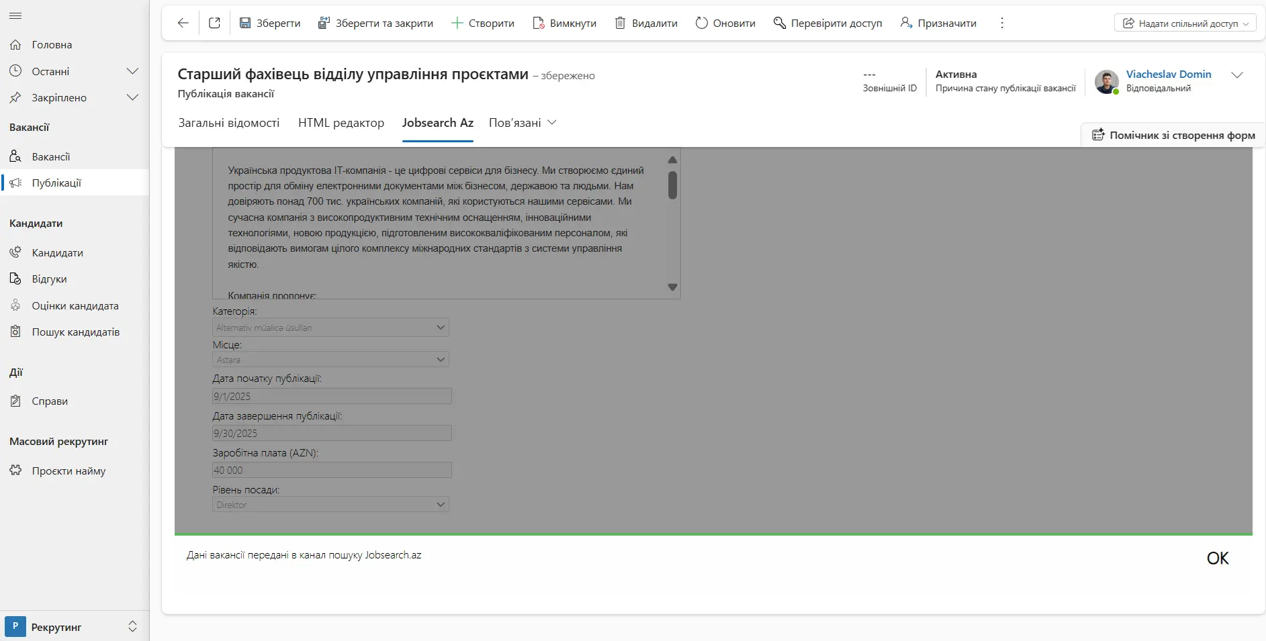1266x641 pixels.
Task: Open Публікації section in the sidebar
Action: coord(59,182)
